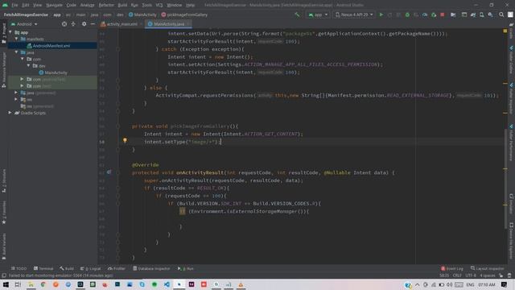Viewport: 515px width, 290px height.
Task: Toggle the Resource Manager side tab
Action: tap(4, 70)
